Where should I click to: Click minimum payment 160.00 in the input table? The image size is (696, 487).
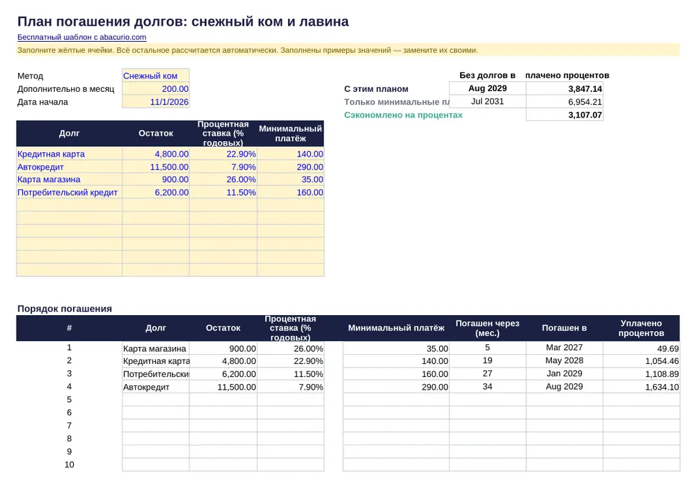[291, 193]
